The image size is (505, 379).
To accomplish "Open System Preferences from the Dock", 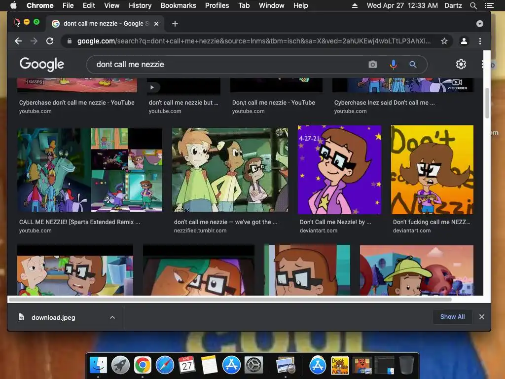I will [254, 366].
